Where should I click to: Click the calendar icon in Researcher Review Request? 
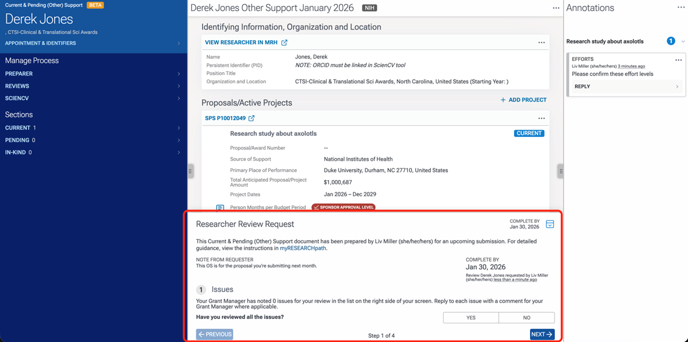550,224
